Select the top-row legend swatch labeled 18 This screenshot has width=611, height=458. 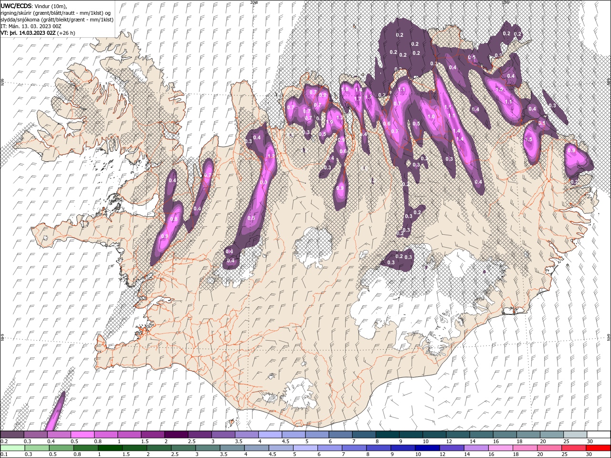(x=527, y=435)
